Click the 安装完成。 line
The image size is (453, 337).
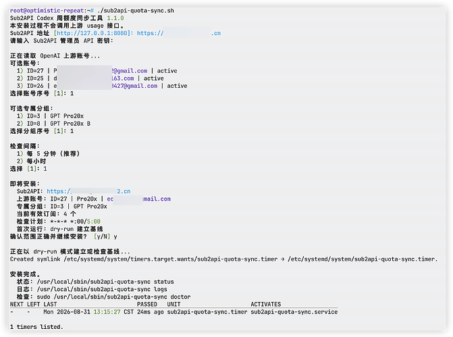coord(25,274)
